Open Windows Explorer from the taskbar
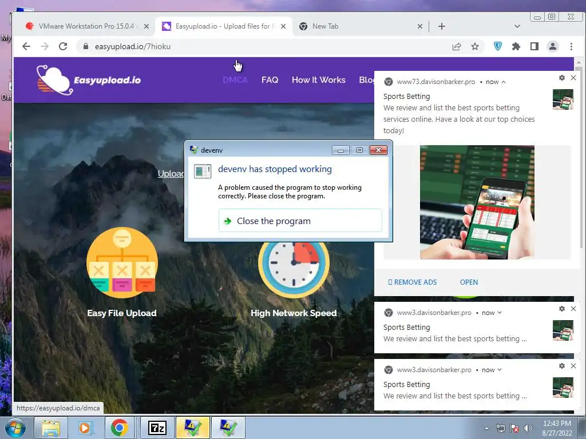This screenshot has width=586, height=439. click(51, 428)
